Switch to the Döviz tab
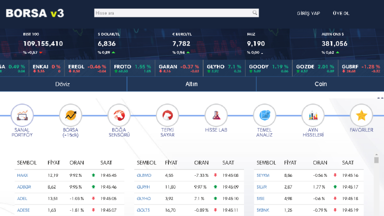Image resolution: width=384 pixels, height=216 pixels. click(62, 84)
